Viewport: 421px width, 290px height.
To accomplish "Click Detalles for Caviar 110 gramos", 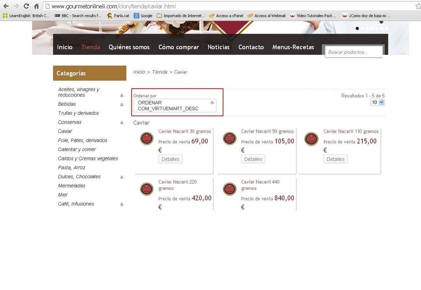I will [x=336, y=159].
